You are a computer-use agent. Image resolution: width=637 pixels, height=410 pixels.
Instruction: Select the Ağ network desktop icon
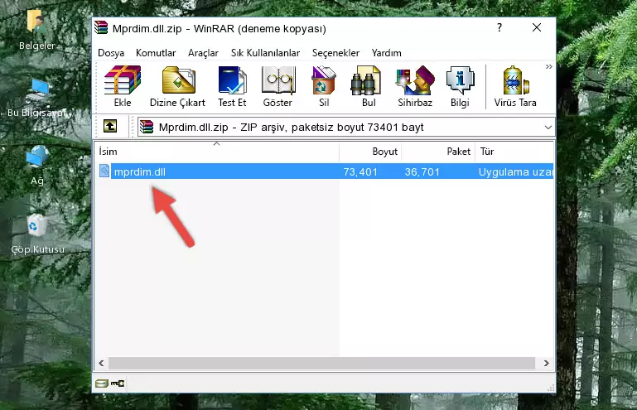[37, 166]
